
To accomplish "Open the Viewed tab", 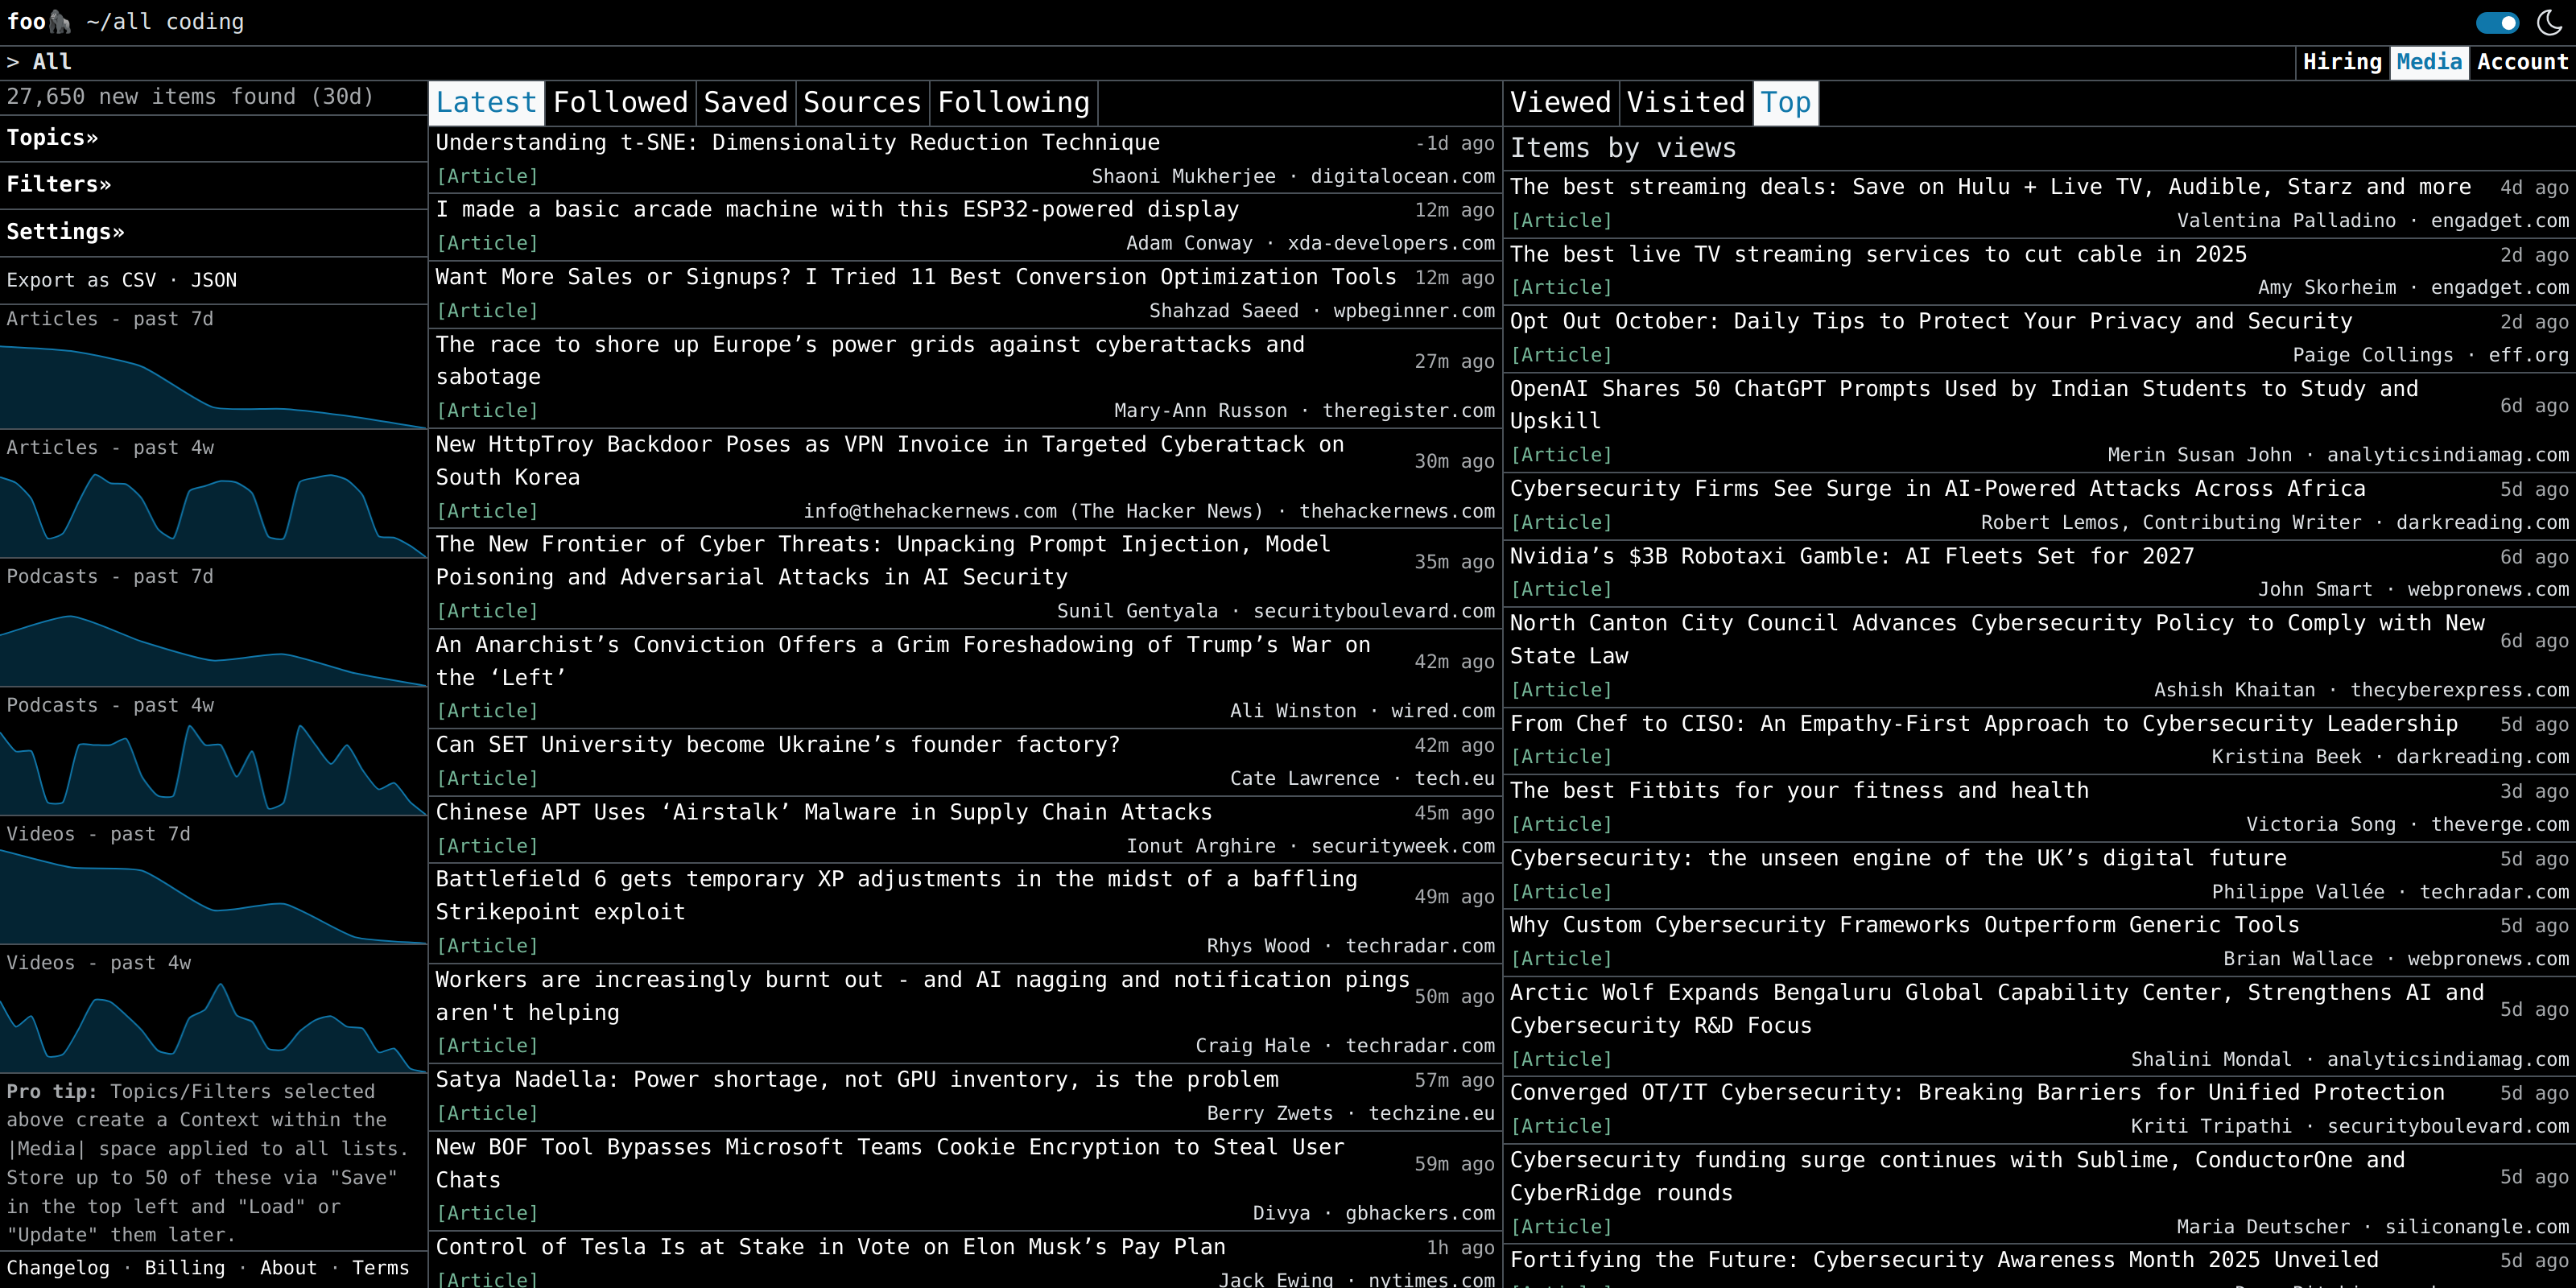I will coord(1559,103).
